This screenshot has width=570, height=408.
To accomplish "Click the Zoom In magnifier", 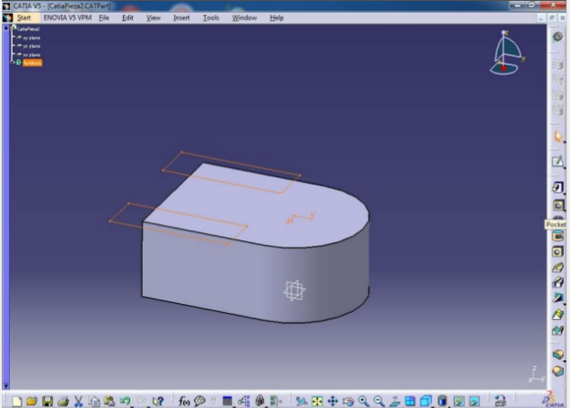I will 364,401.
